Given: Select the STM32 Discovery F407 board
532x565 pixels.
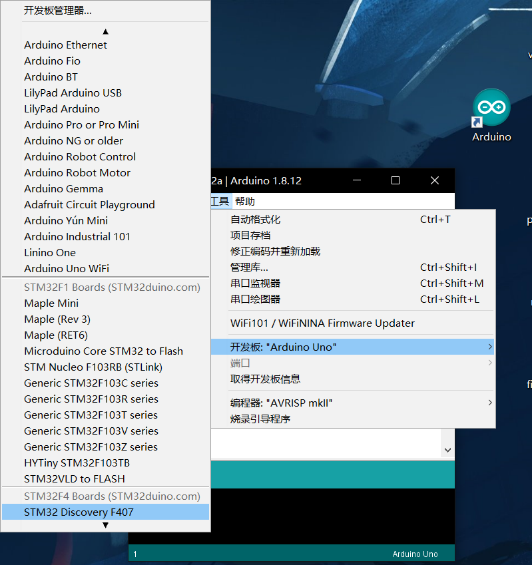Looking at the screenshot, I should [105, 512].
